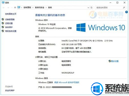Minimize the System window

[x=110, y=3]
